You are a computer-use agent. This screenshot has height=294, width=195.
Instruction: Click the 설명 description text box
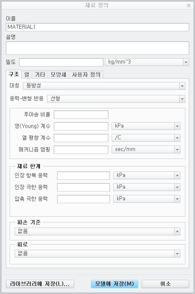(97, 48)
